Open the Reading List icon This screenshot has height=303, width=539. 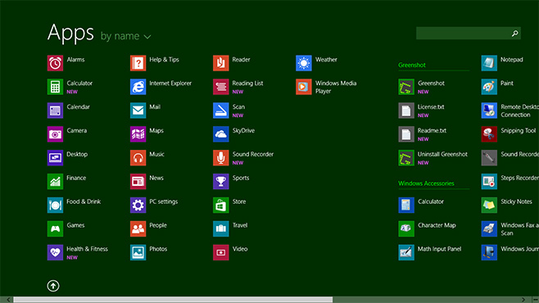(x=220, y=87)
